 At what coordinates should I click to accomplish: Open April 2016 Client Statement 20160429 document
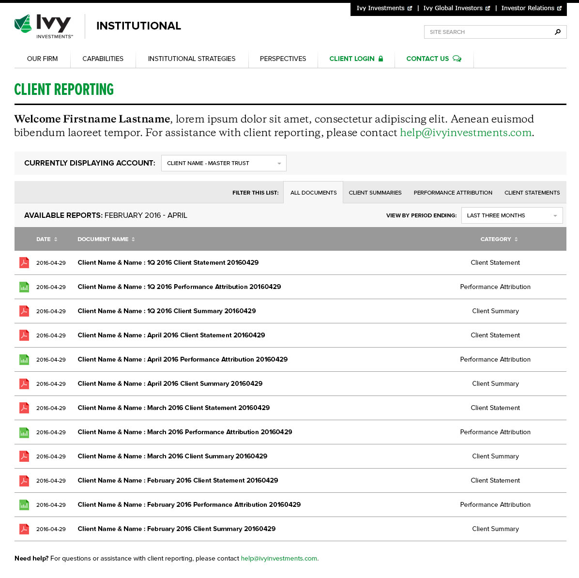coord(171,335)
